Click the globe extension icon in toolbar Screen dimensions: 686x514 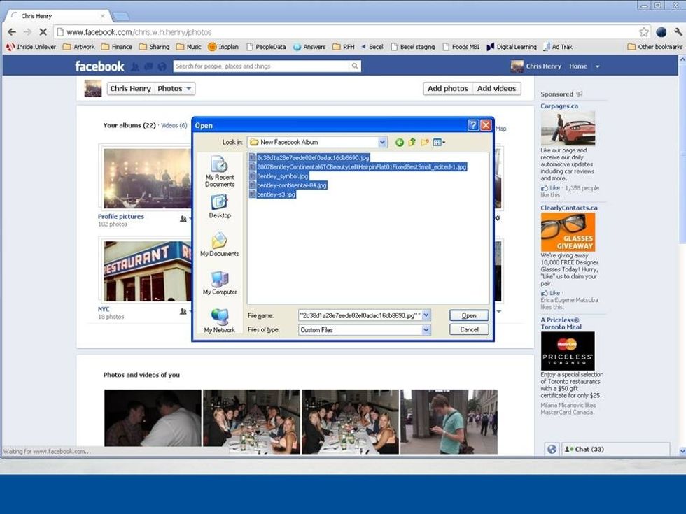click(x=661, y=32)
